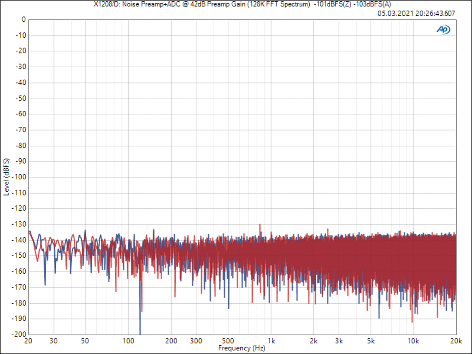
Task: Click the 300 frequency axis label
Action: click(196, 341)
